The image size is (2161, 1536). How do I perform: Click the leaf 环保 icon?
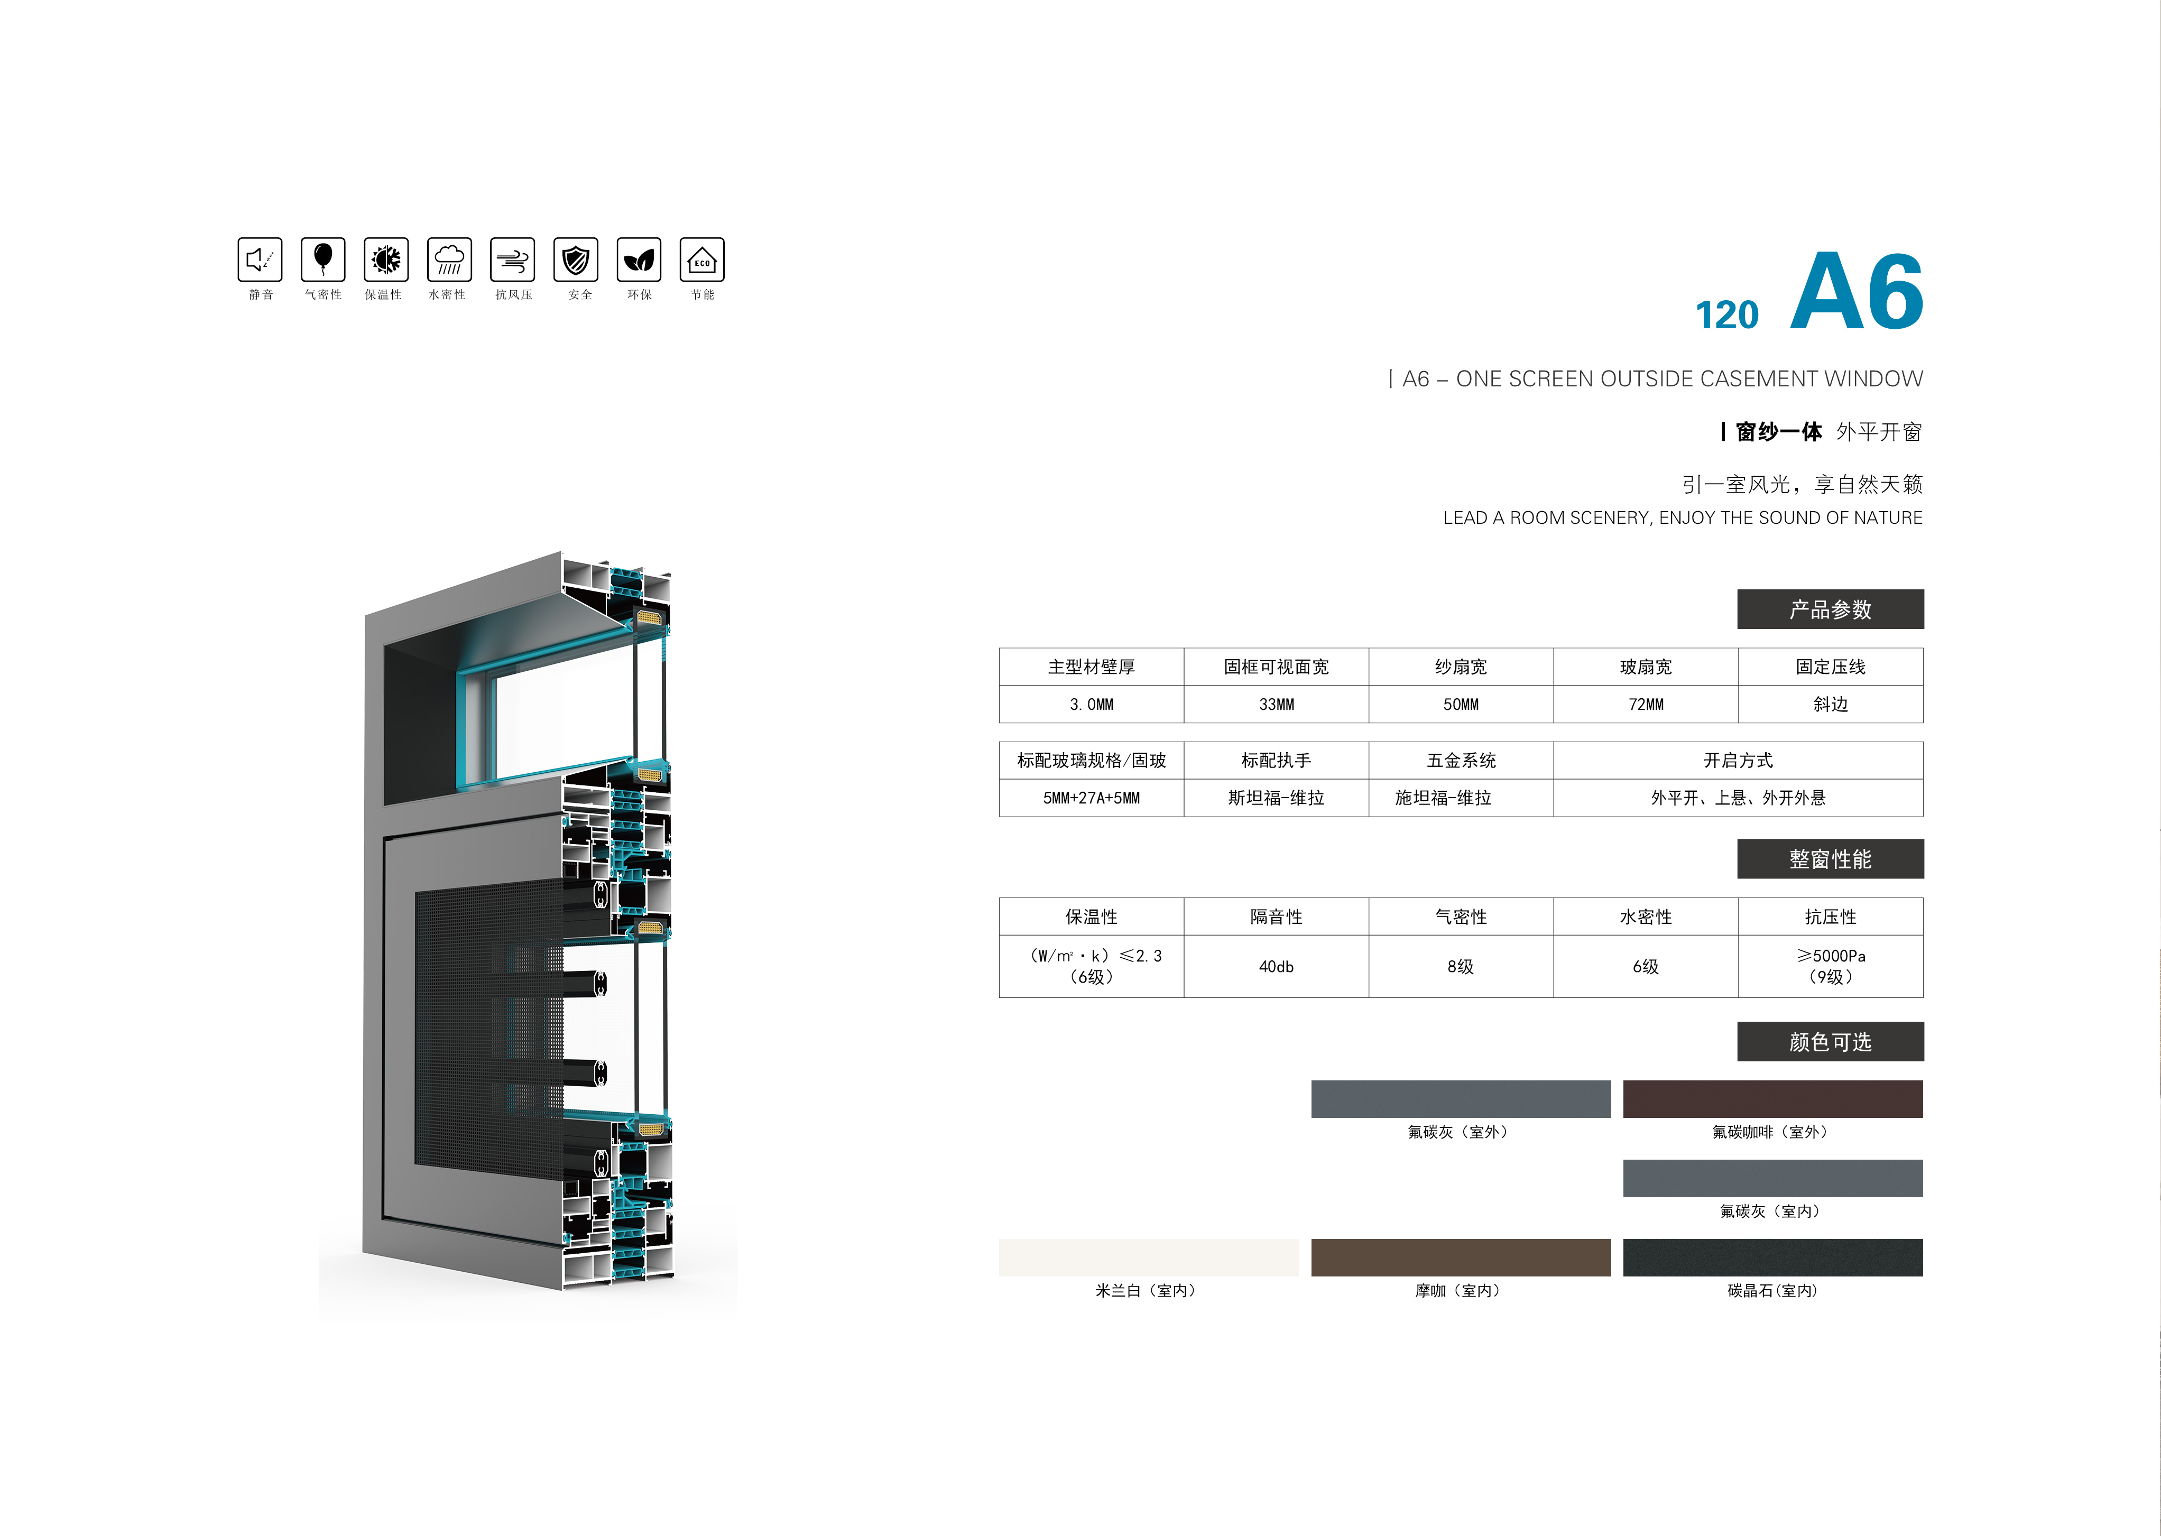639,259
